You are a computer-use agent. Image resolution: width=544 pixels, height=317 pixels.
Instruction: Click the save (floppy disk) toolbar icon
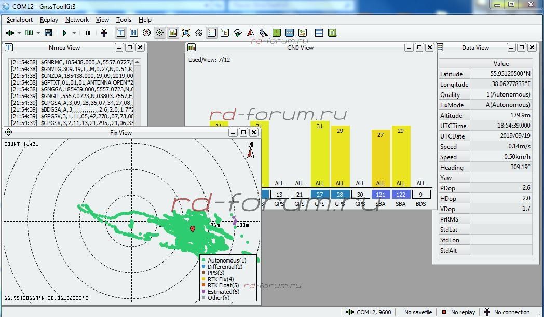tap(48, 33)
